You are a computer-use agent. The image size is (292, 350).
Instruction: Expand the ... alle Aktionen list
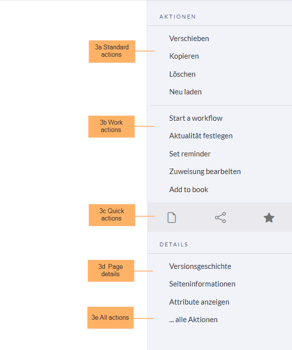(x=193, y=320)
